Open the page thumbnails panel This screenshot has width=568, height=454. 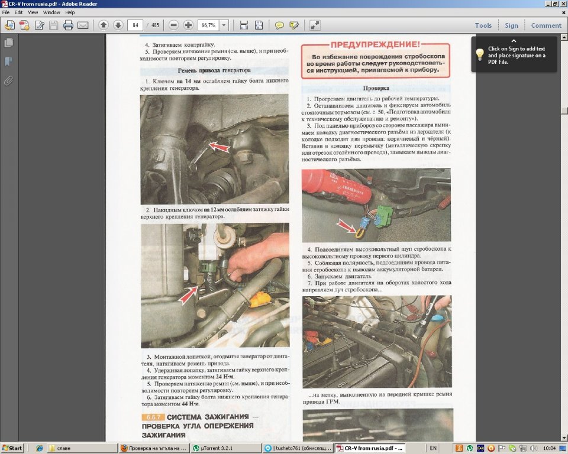point(8,43)
